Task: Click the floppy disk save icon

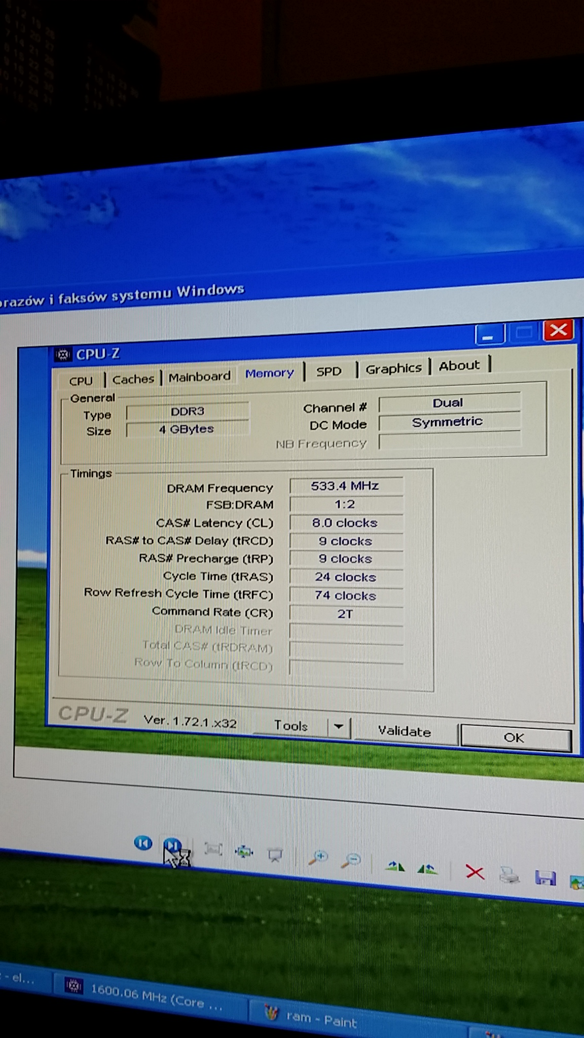Action: pyautogui.click(x=545, y=877)
